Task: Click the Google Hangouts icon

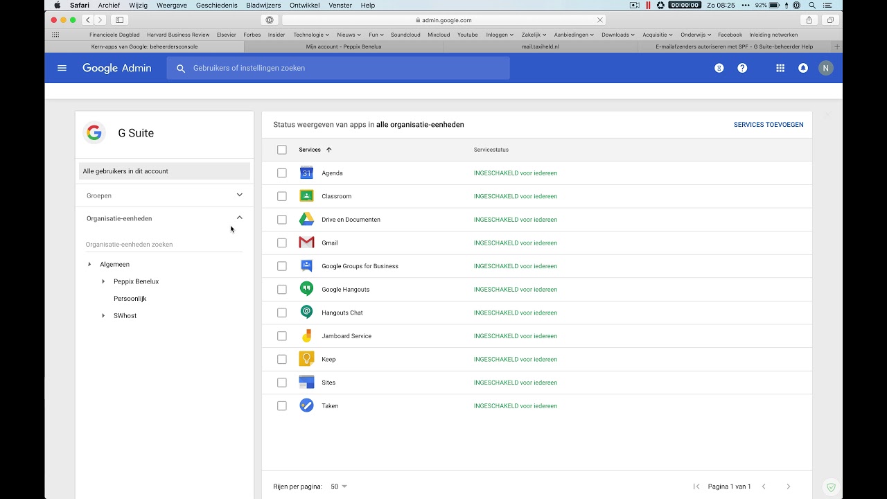Action: click(306, 289)
